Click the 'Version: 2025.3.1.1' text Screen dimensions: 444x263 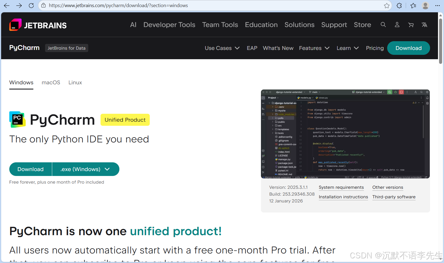(x=288, y=187)
